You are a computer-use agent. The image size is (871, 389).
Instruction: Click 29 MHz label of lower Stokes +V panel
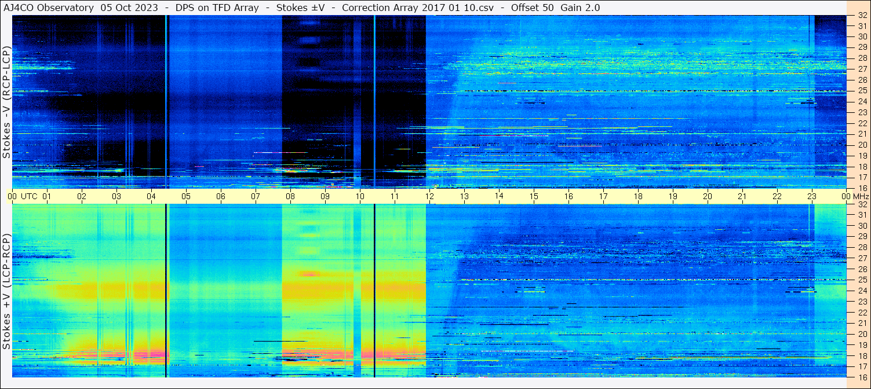[862, 236]
